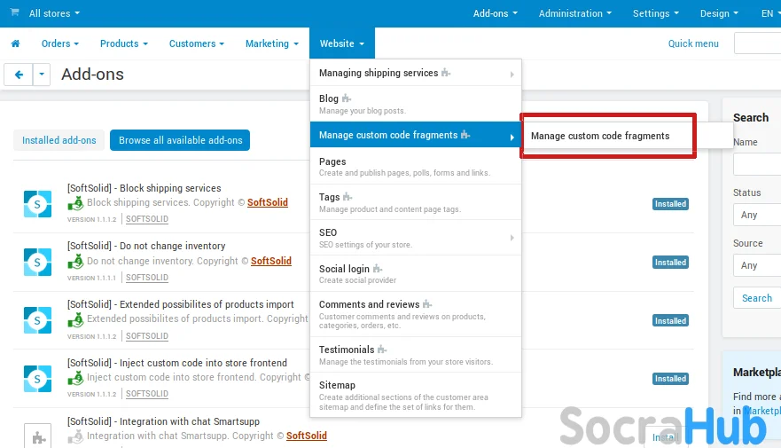Click Installed badge for Inject custom code
Image resolution: width=781 pixels, height=448 pixels.
[x=670, y=379]
